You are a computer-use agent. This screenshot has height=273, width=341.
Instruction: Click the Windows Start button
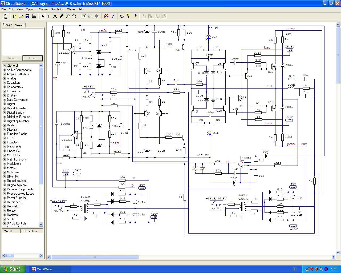pos(13,269)
